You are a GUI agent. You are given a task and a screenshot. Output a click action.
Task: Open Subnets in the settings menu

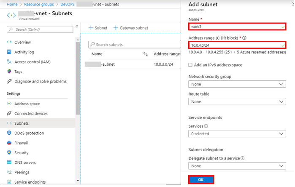(x=22, y=123)
